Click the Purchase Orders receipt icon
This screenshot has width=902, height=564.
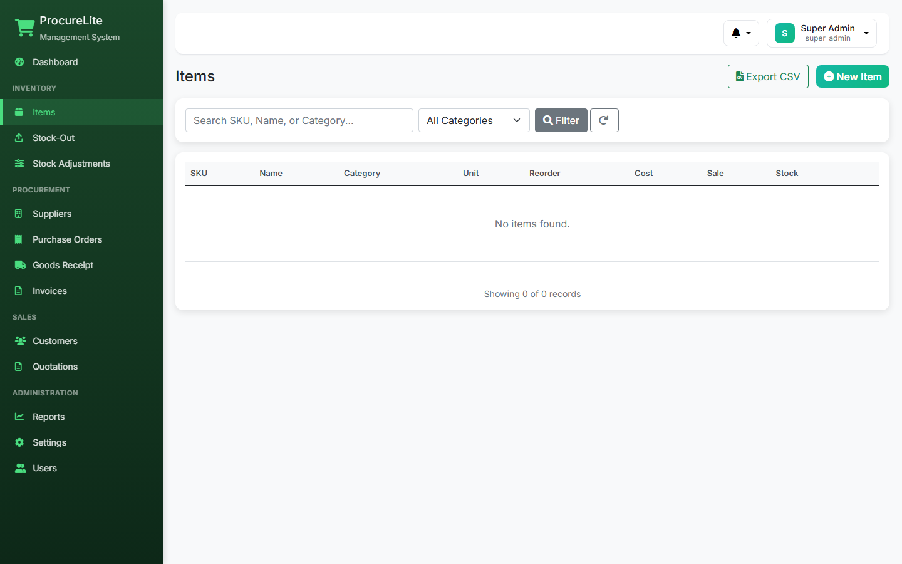19,239
